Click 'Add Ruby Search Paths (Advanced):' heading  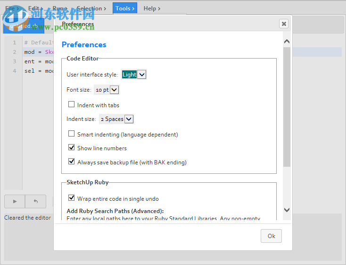tap(115, 211)
